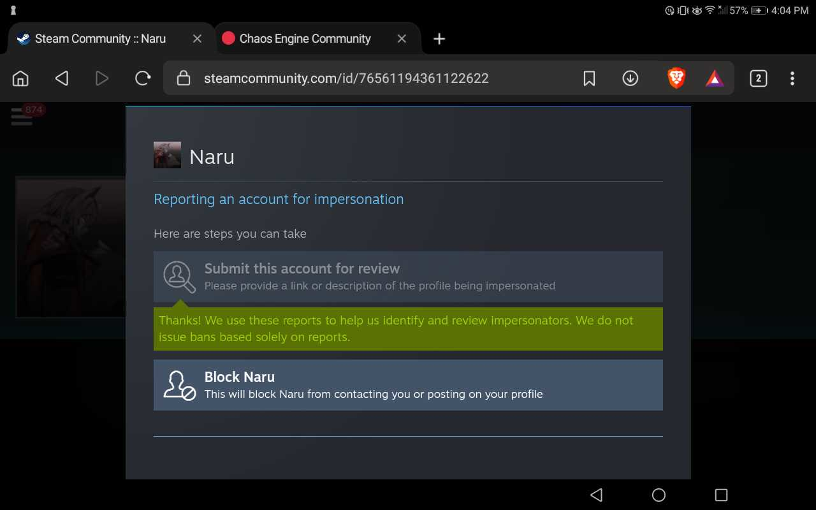This screenshot has height=510, width=816.
Task: Tap the 4:04 PM clock
Action: click(790, 10)
